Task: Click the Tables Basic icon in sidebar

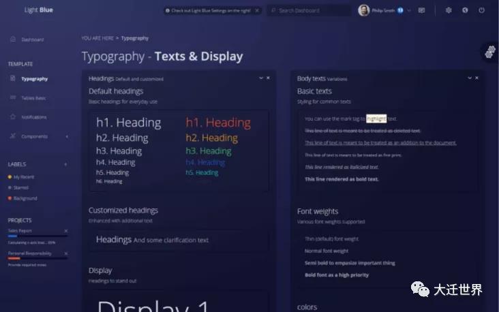Action: [13, 97]
